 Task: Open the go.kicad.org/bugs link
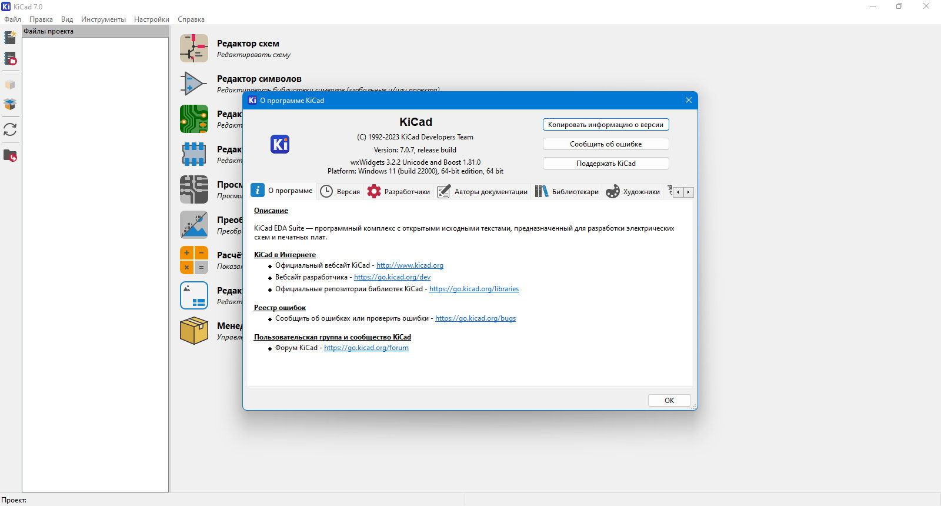click(x=475, y=318)
